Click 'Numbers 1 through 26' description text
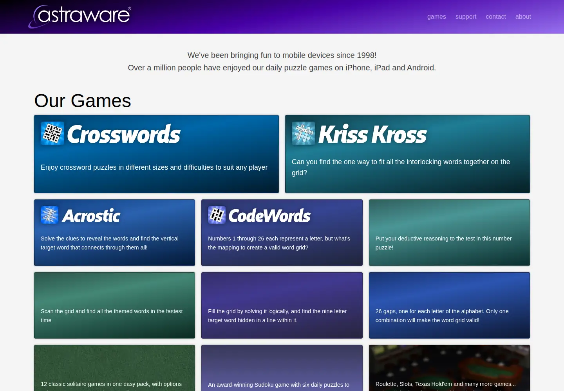Image resolution: width=564 pixels, height=391 pixels. tap(279, 243)
